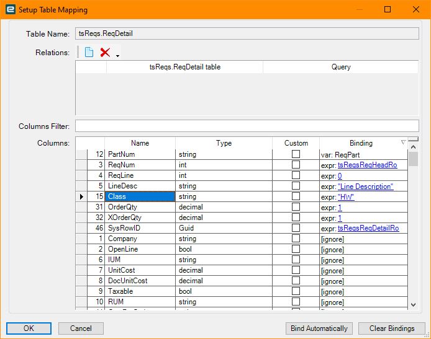Open the dropdown arrow next to delete icon
431x339 pixels.
[x=117, y=56]
